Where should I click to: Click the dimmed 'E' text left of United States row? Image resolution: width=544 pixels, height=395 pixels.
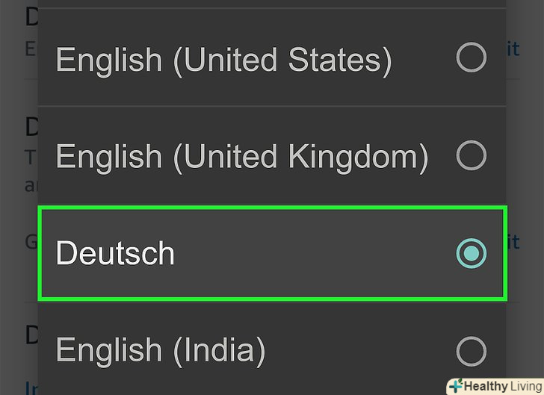pyautogui.click(x=31, y=49)
